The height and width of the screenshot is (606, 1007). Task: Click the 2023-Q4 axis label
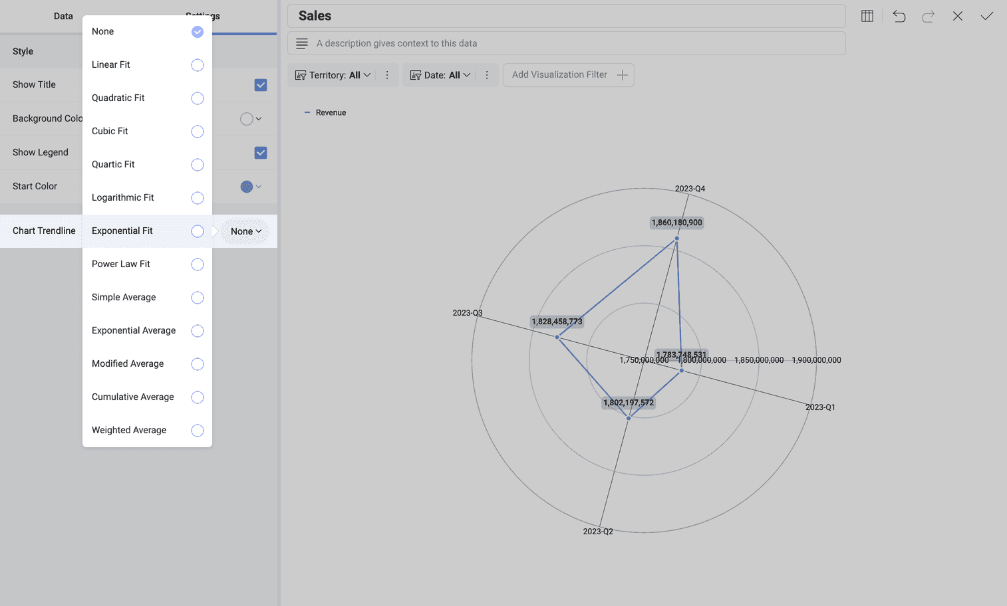690,189
